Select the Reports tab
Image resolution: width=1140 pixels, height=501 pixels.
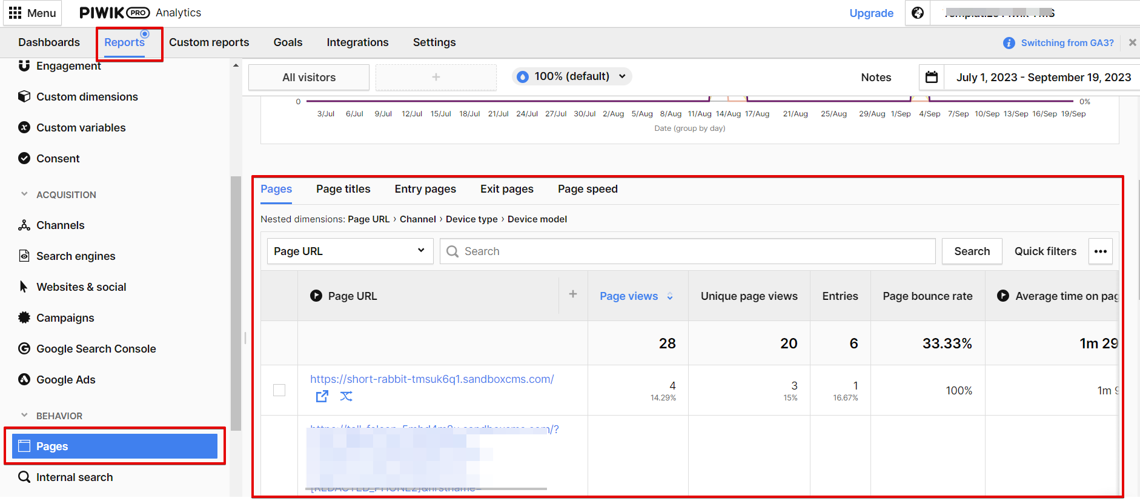[124, 42]
